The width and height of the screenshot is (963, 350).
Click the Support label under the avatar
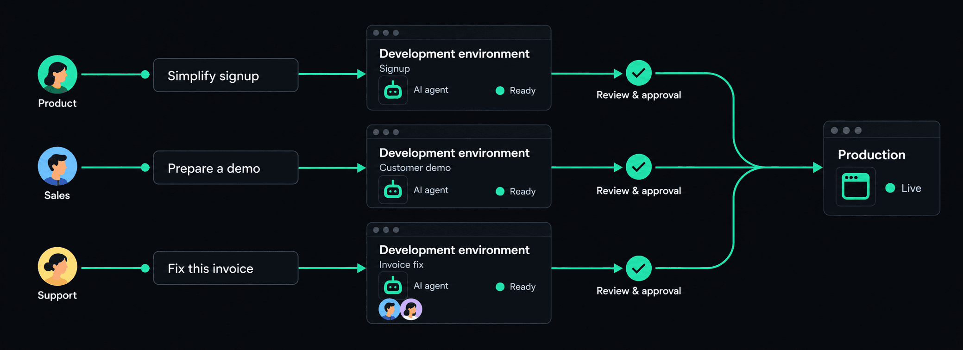[57, 295]
